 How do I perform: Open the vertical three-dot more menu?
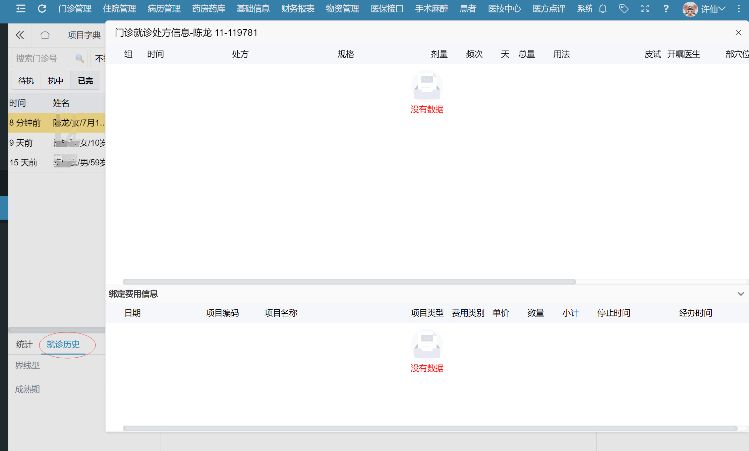[739, 9]
